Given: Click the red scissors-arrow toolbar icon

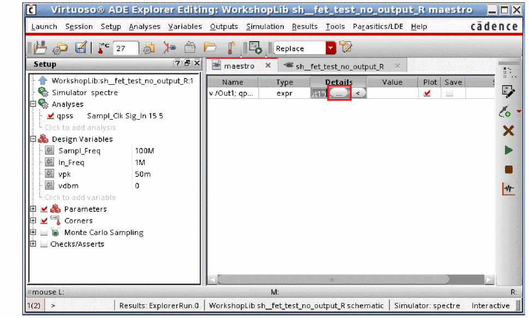Looking at the screenshot, I should [x=170, y=48].
